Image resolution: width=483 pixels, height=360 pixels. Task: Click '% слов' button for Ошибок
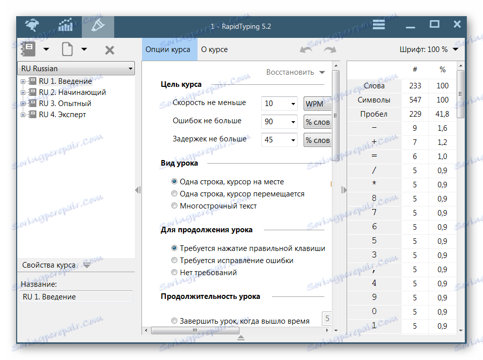317,122
